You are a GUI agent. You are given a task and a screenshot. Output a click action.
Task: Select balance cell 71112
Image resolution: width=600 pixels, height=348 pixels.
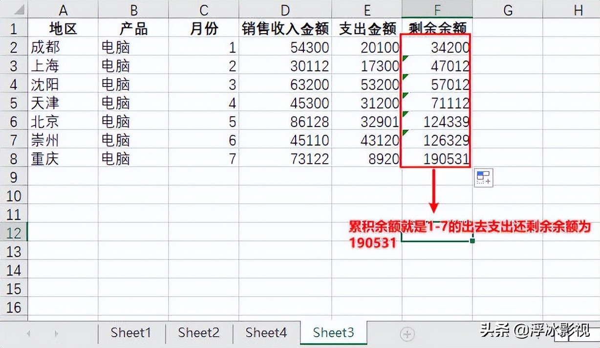tap(437, 103)
